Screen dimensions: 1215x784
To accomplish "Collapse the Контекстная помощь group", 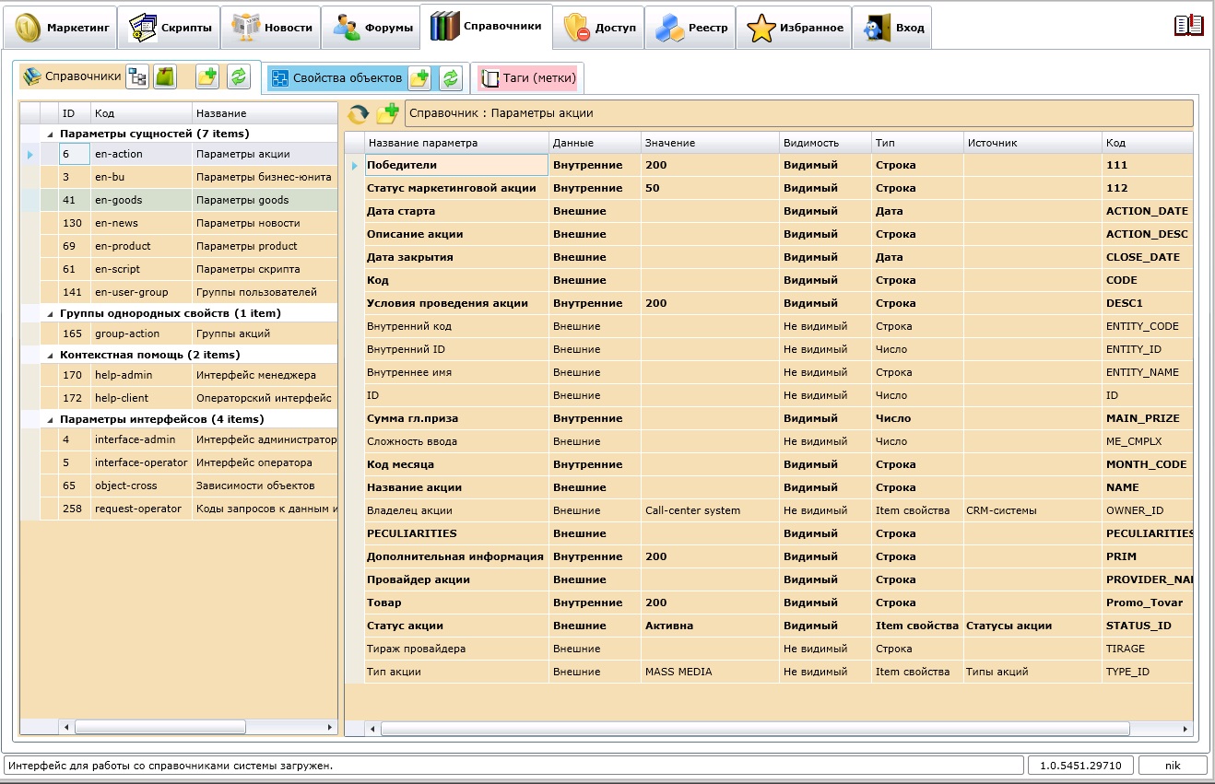I will point(50,355).
